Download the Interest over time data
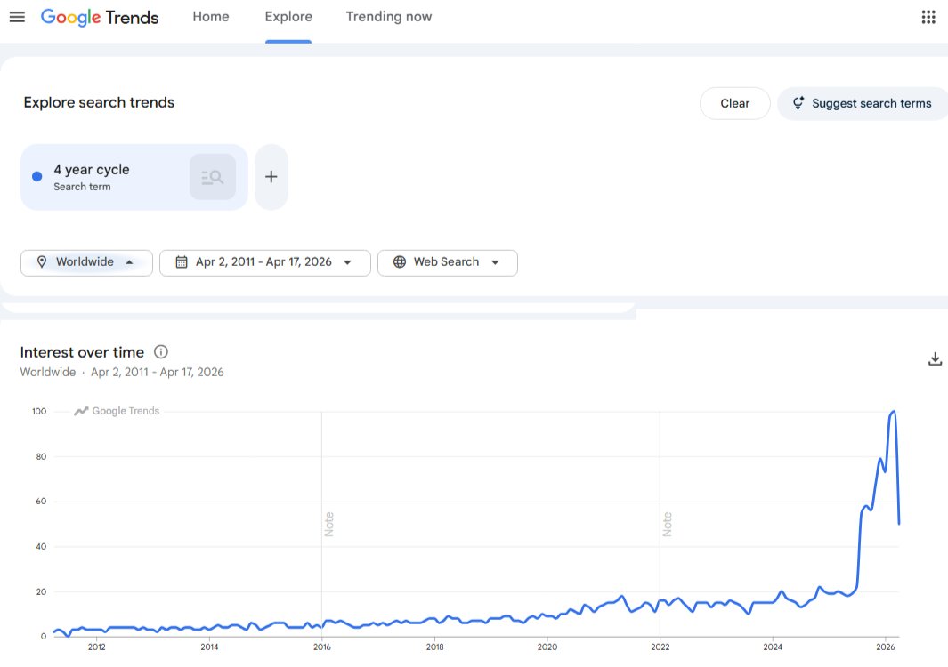 [935, 359]
